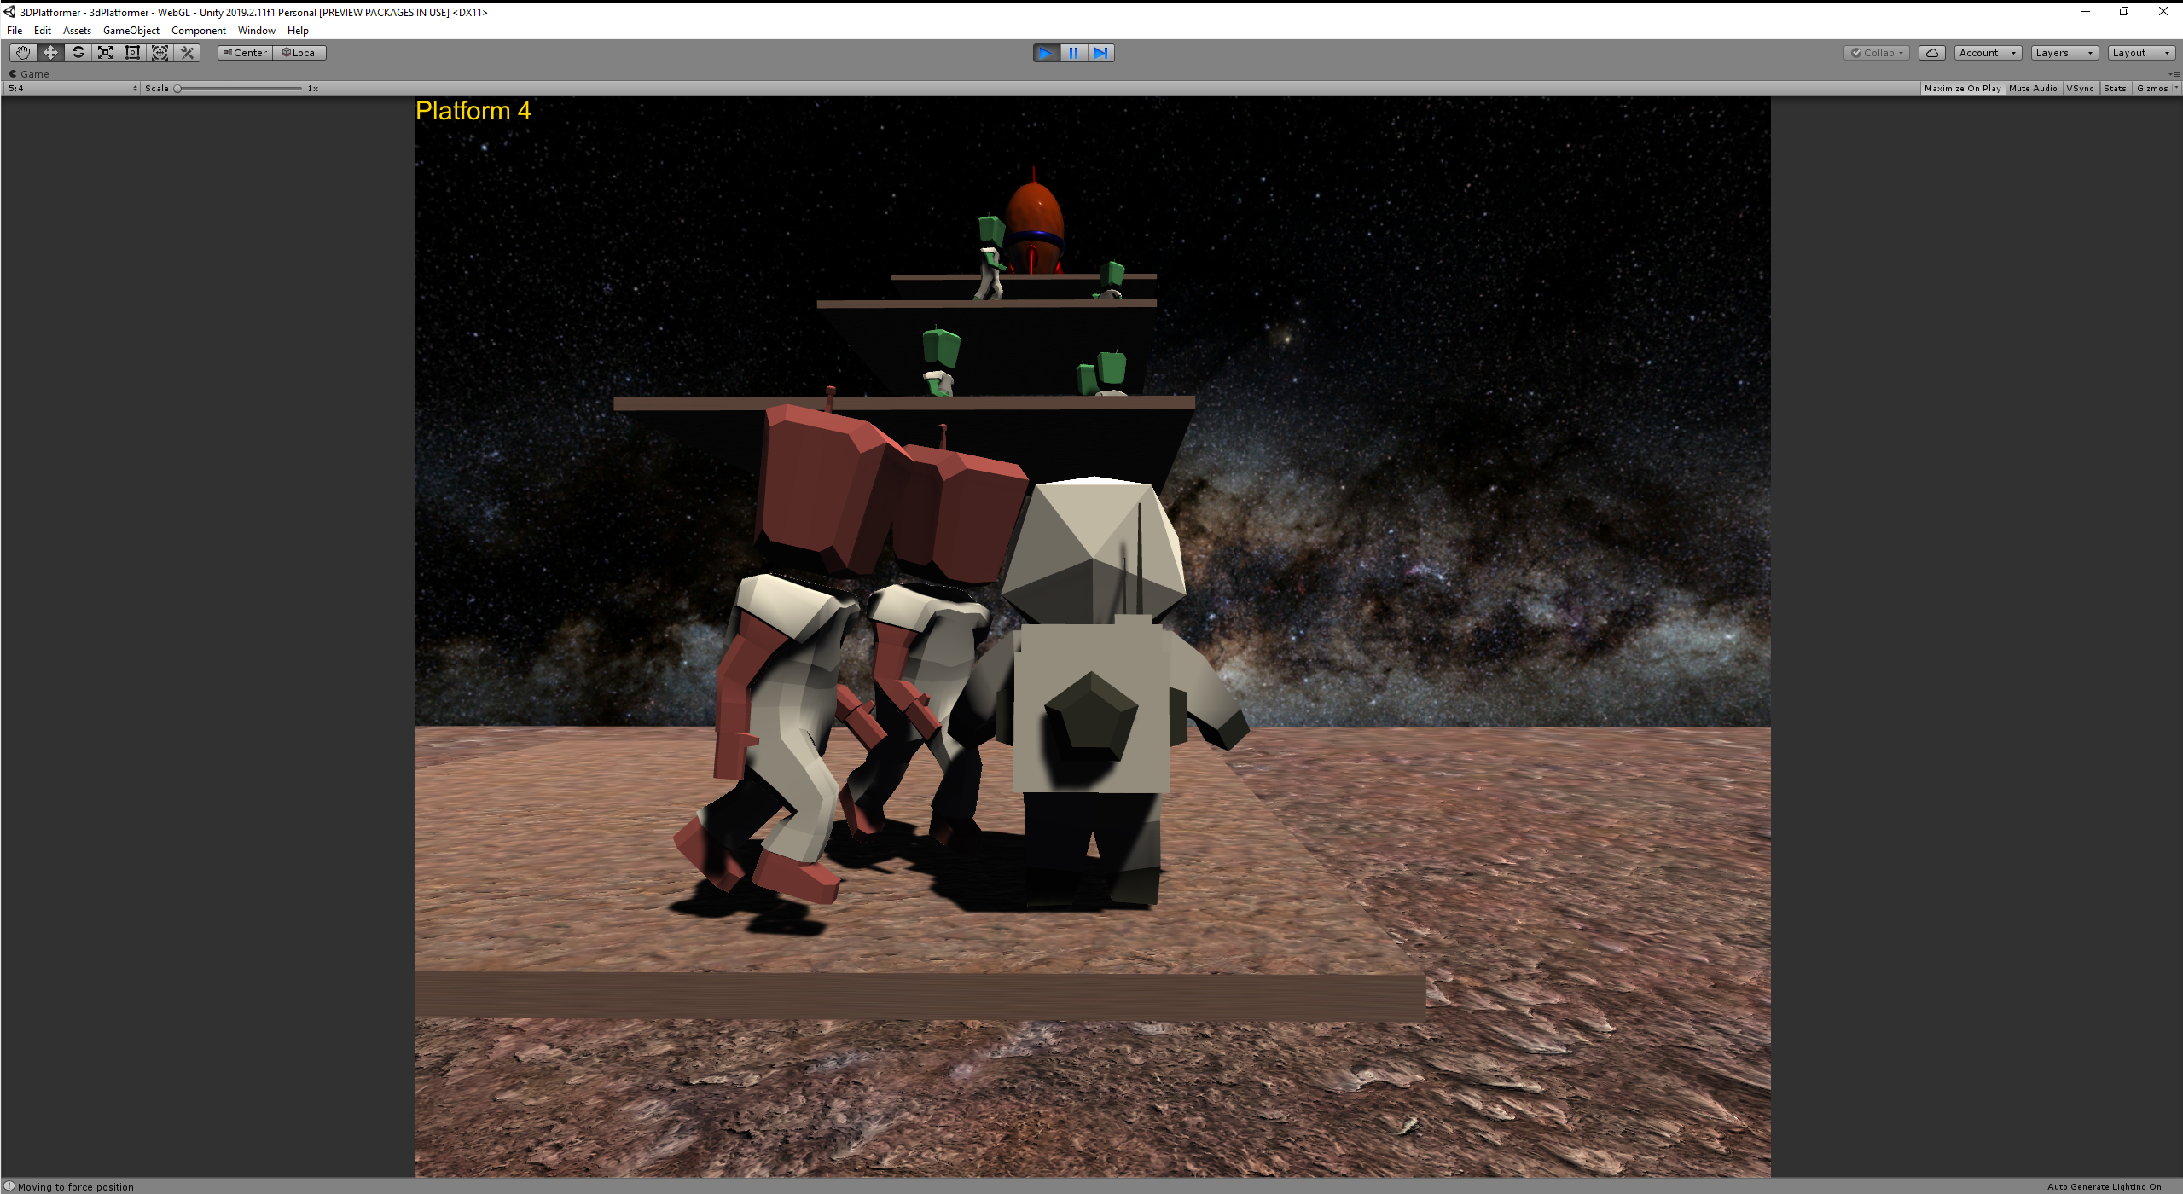2183x1194 pixels.
Task: Change the 5:4 aspect ratio dropdown
Action: coord(72,88)
